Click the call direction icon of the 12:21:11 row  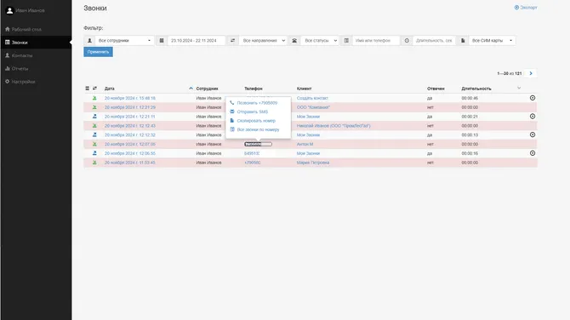point(94,117)
